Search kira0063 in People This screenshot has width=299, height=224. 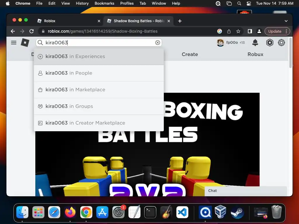(x=99, y=73)
